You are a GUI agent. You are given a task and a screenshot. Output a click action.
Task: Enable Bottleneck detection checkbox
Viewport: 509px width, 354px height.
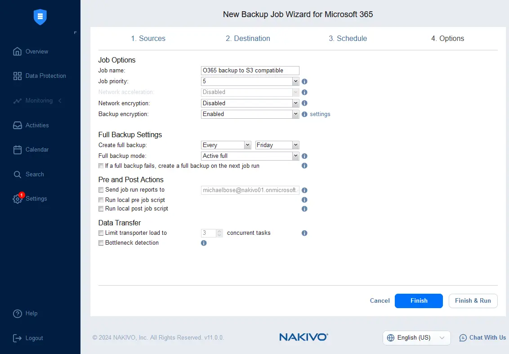(101, 243)
